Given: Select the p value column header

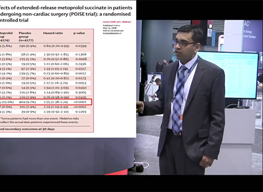Looking at the screenshot, I should pyautogui.click(x=79, y=33).
